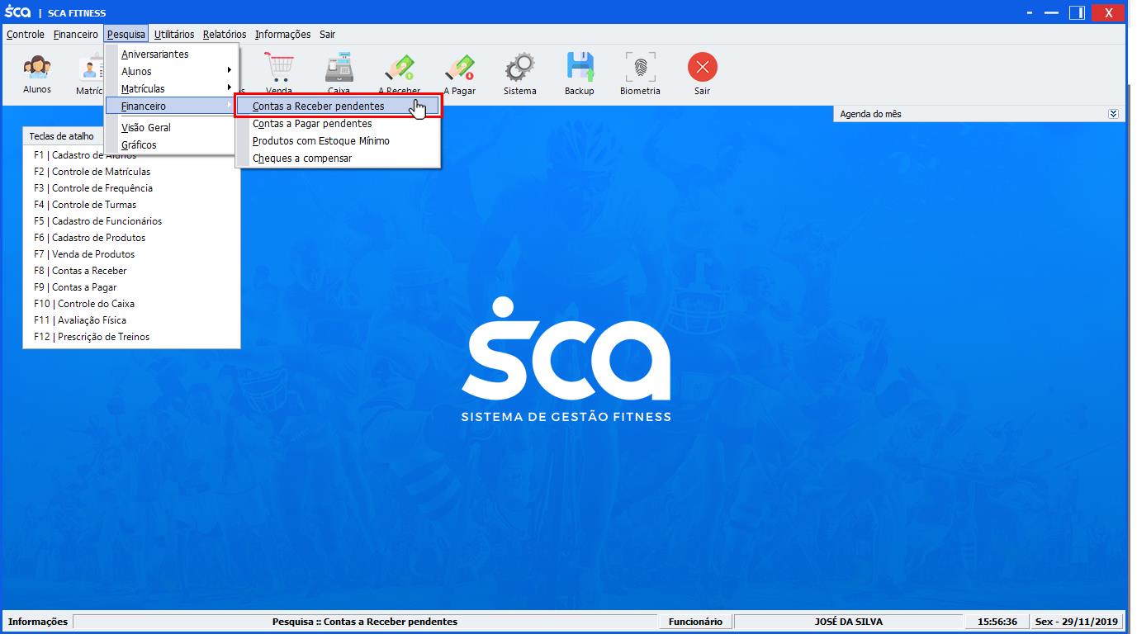The width and height of the screenshot is (1137, 639).
Task: Select Visão Geral in the Pesquisa menu
Action: [172, 128]
